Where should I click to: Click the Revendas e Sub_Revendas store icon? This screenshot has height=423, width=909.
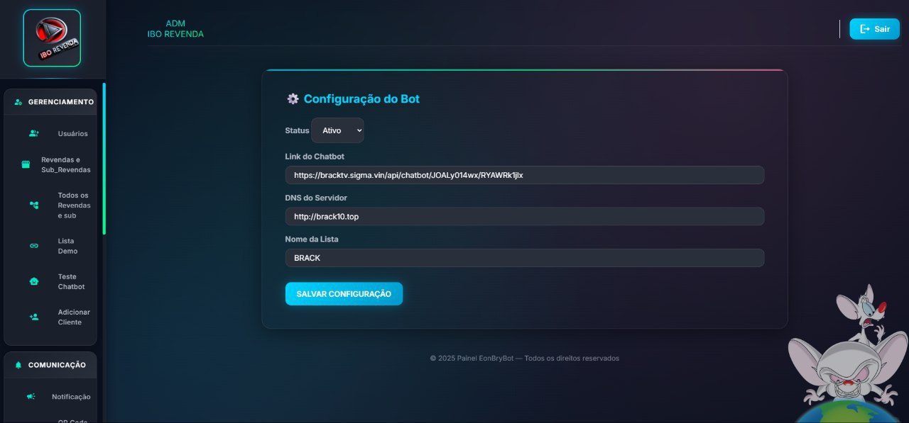point(26,164)
